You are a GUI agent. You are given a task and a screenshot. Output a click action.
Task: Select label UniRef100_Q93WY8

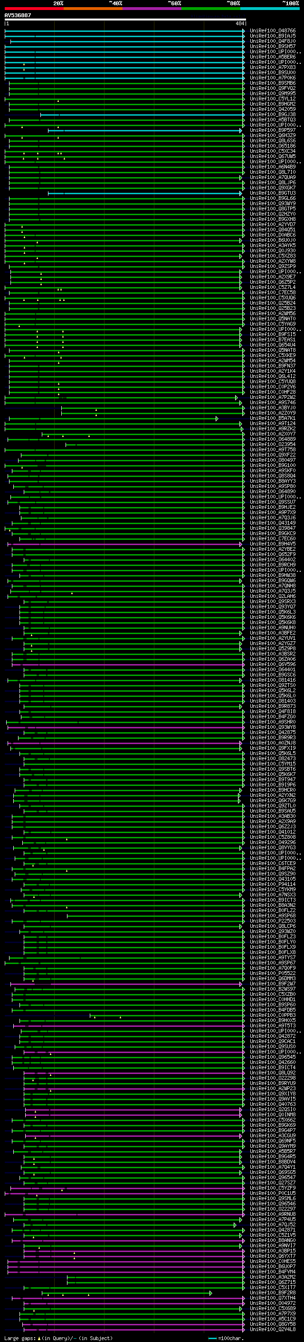point(273,727)
